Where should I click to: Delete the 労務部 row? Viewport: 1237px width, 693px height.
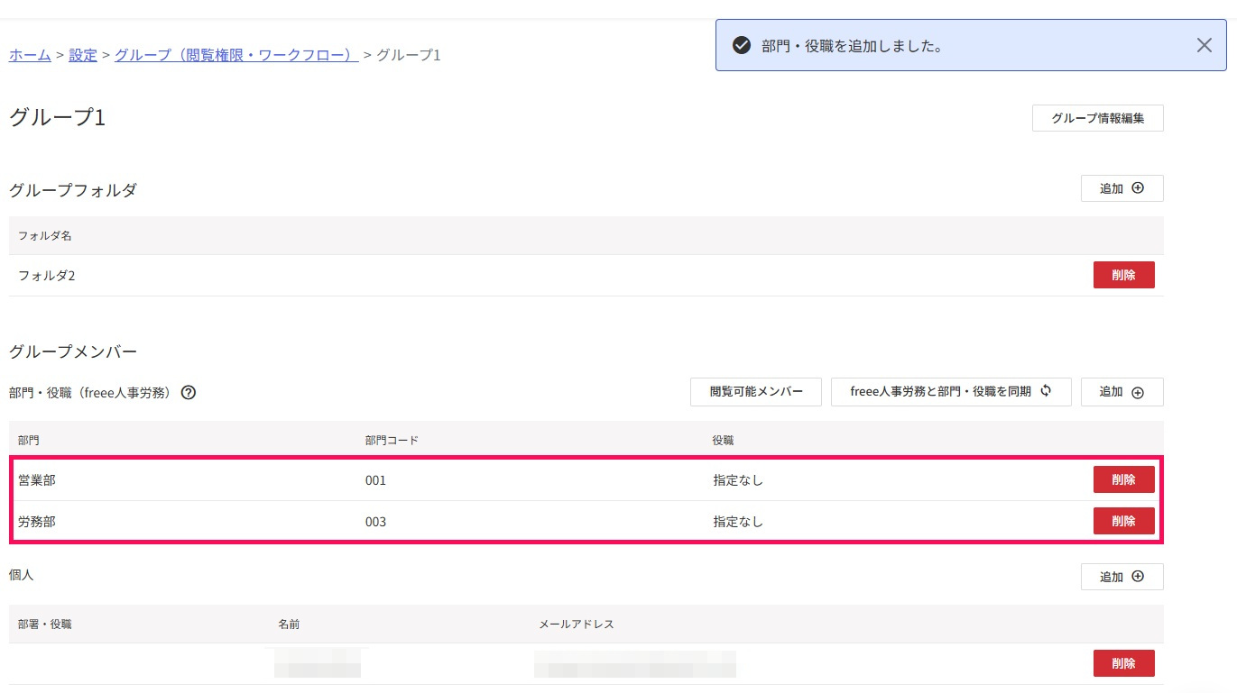tap(1123, 521)
